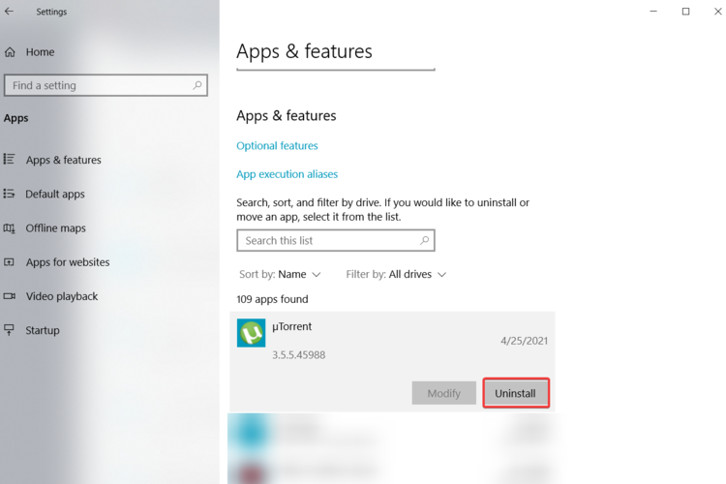Click the Offline maps map icon
726x484 pixels.
point(10,228)
